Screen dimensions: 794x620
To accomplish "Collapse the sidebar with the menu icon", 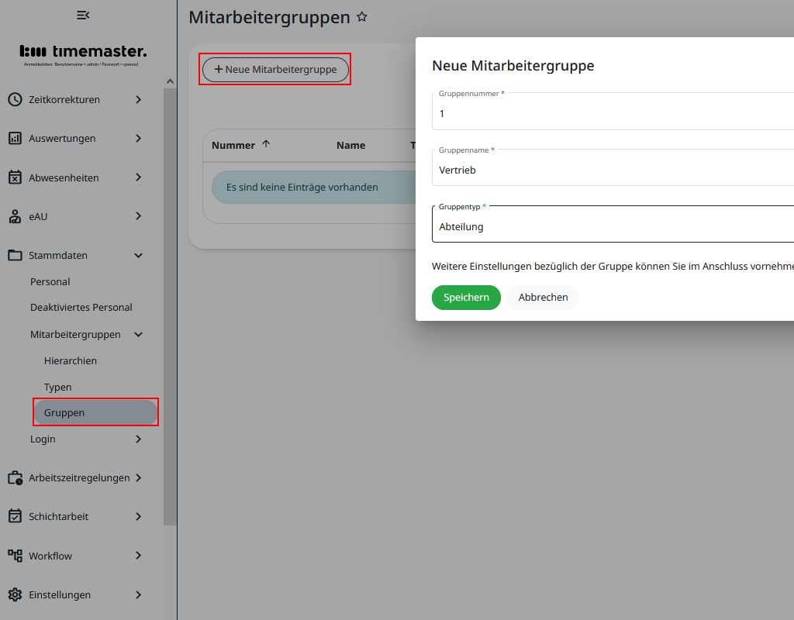I will click(x=83, y=15).
